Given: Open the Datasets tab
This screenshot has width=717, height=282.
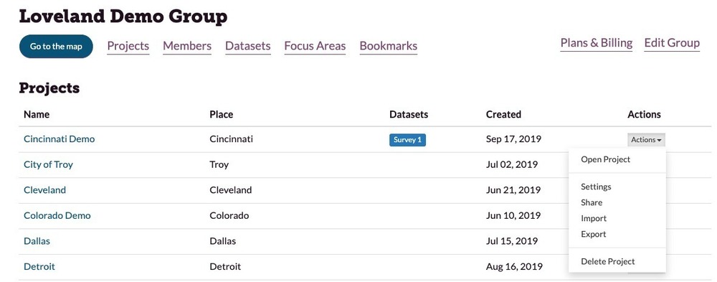Looking at the screenshot, I should [x=248, y=46].
